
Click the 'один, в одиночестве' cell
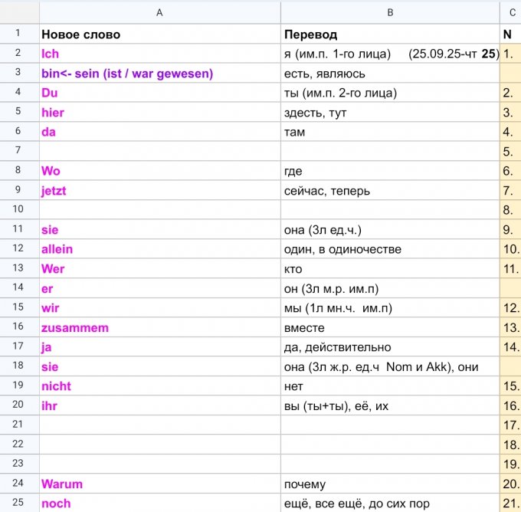coord(390,249)
